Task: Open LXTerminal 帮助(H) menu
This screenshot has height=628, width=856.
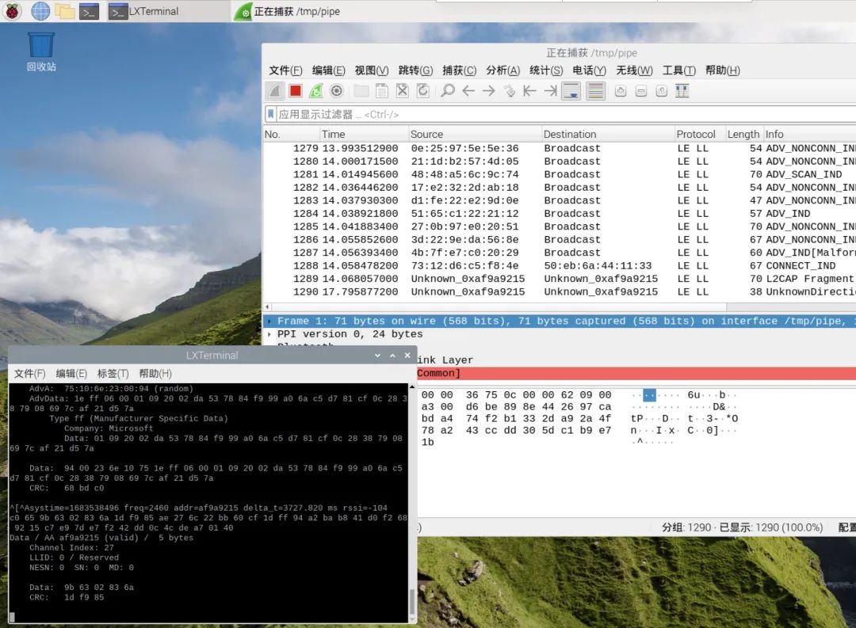Action: coord(155,374)
